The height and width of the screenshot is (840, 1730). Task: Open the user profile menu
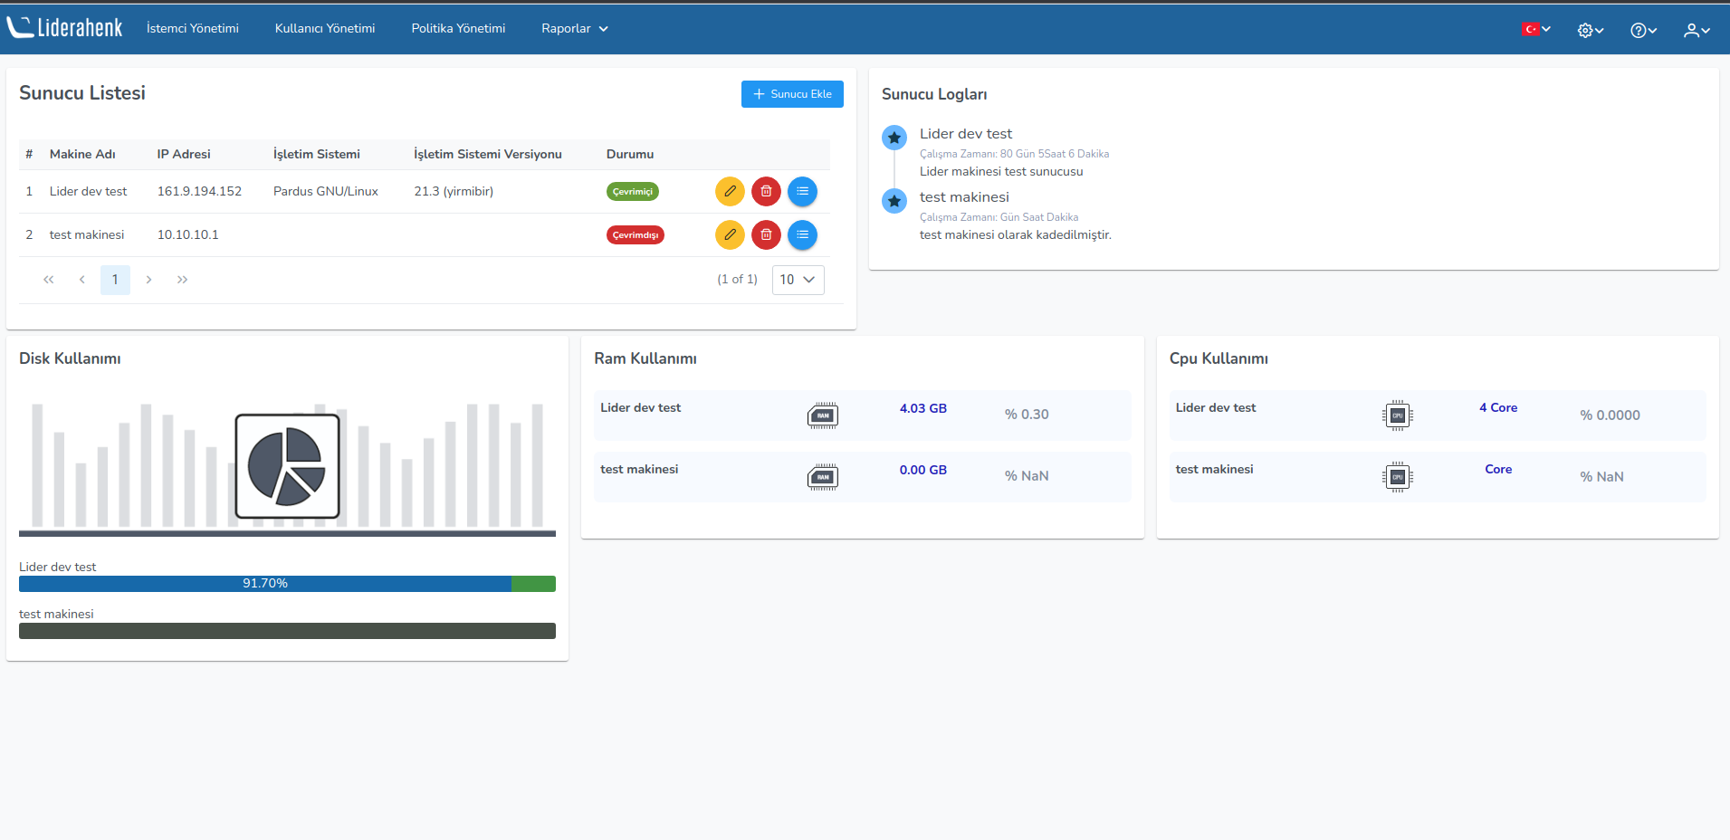(1696, 30)
